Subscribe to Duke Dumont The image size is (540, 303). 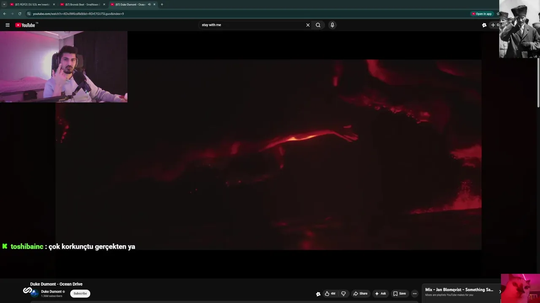click(80, 293)
